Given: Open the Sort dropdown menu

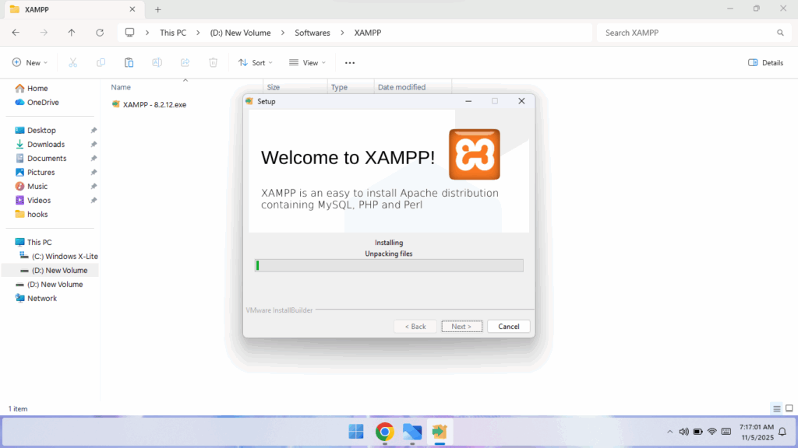Looking at the screenshot, I should tap(255, 62).
